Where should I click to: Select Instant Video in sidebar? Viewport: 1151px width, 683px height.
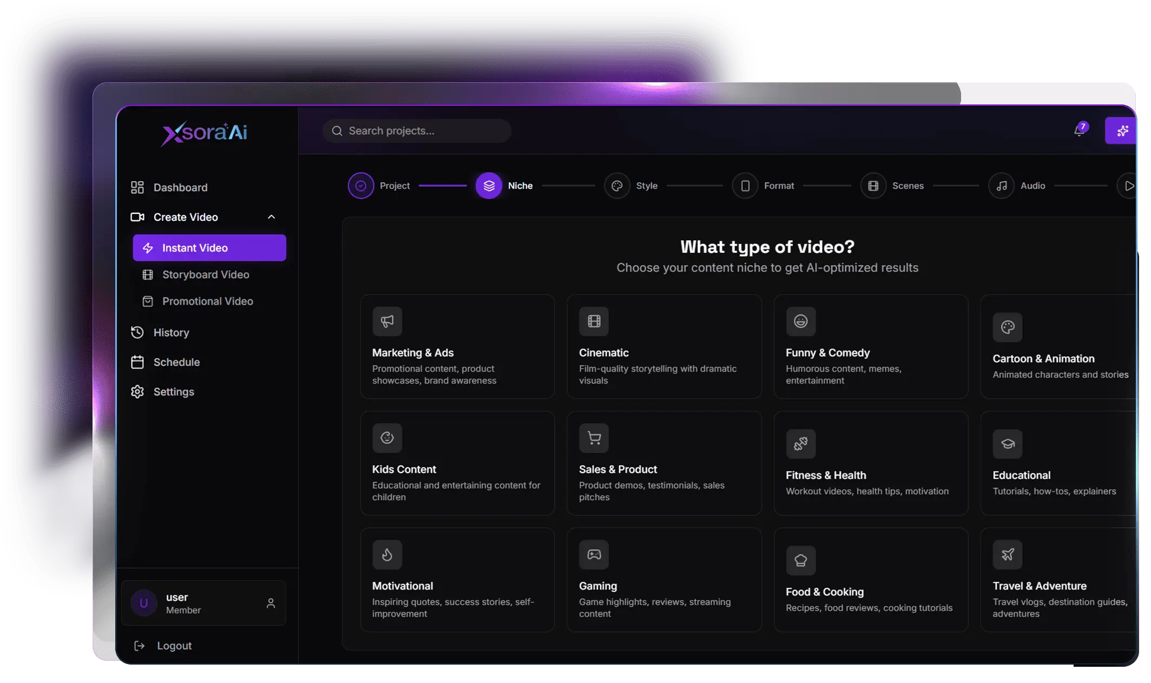click(x=209, y=248)
